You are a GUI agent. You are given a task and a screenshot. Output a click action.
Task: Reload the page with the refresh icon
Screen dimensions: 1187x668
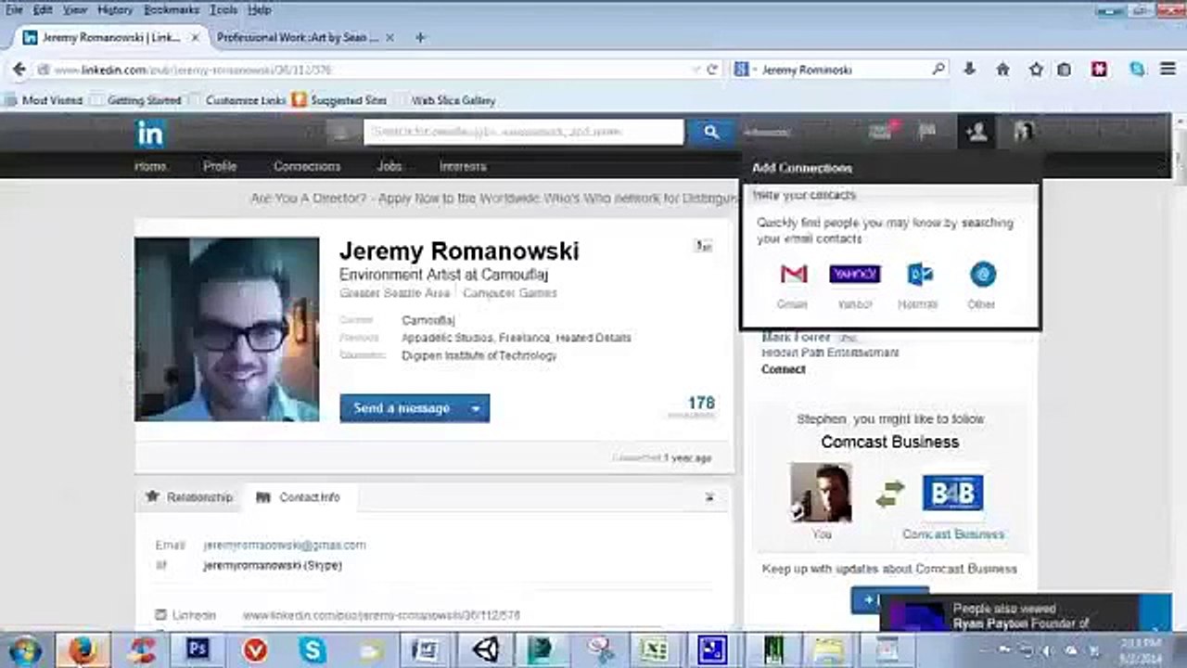pyautogui.click(x=712, y=70)
